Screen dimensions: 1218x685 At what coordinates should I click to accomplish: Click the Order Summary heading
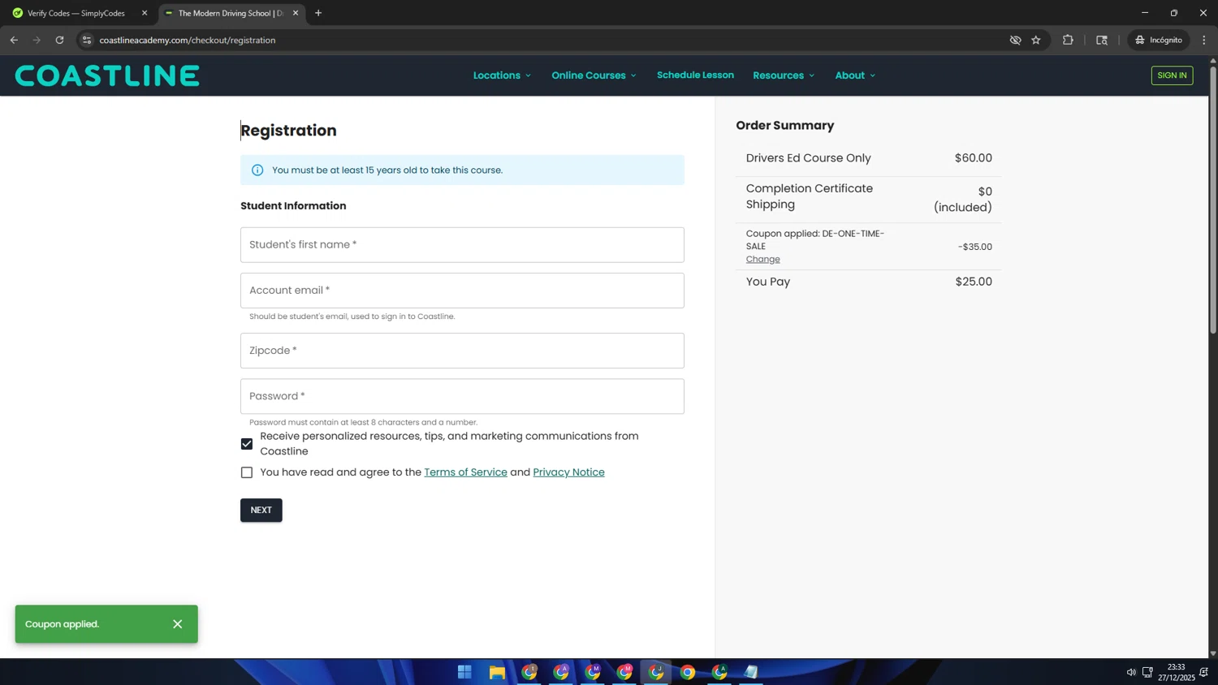[785, 126]
